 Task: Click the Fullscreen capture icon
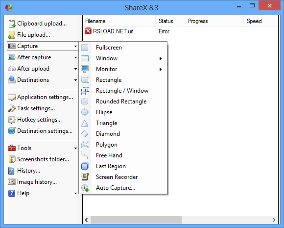[85, 48]
